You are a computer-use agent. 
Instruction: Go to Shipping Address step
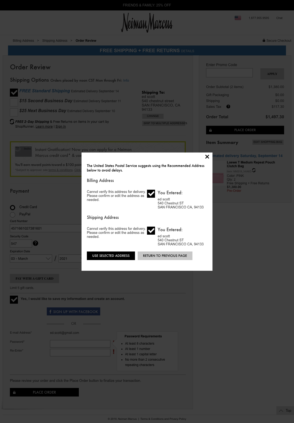click(x=55, y=41)
